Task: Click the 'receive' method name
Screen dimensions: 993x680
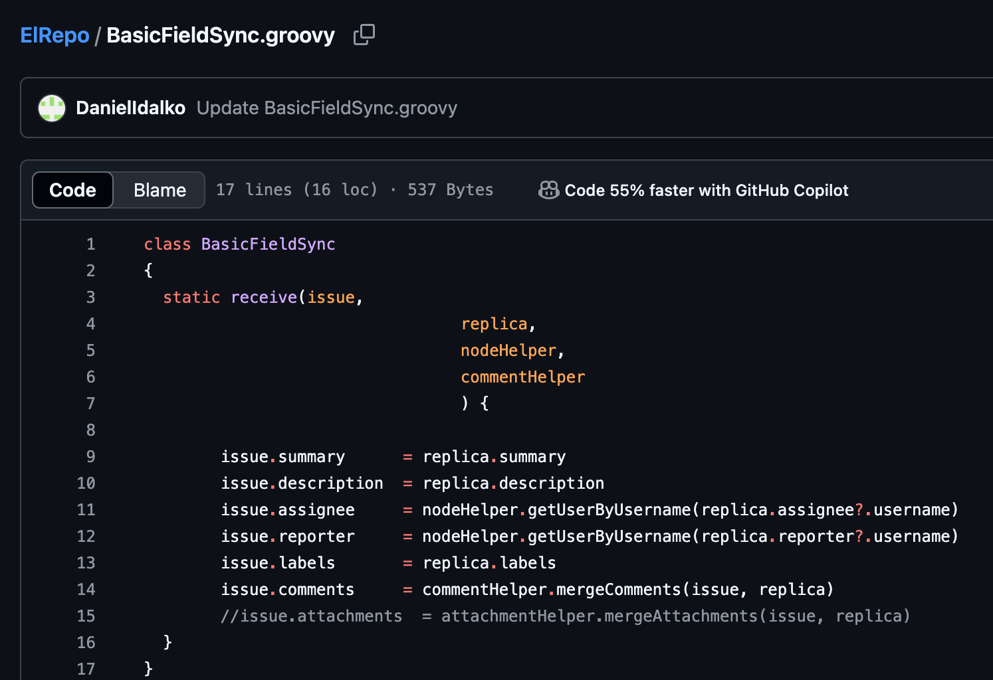Action: click(x=264, y=297)
